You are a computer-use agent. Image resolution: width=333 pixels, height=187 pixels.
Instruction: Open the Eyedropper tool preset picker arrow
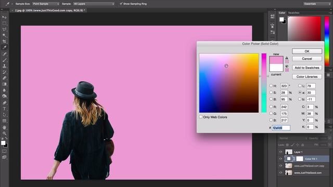[12, 4]
